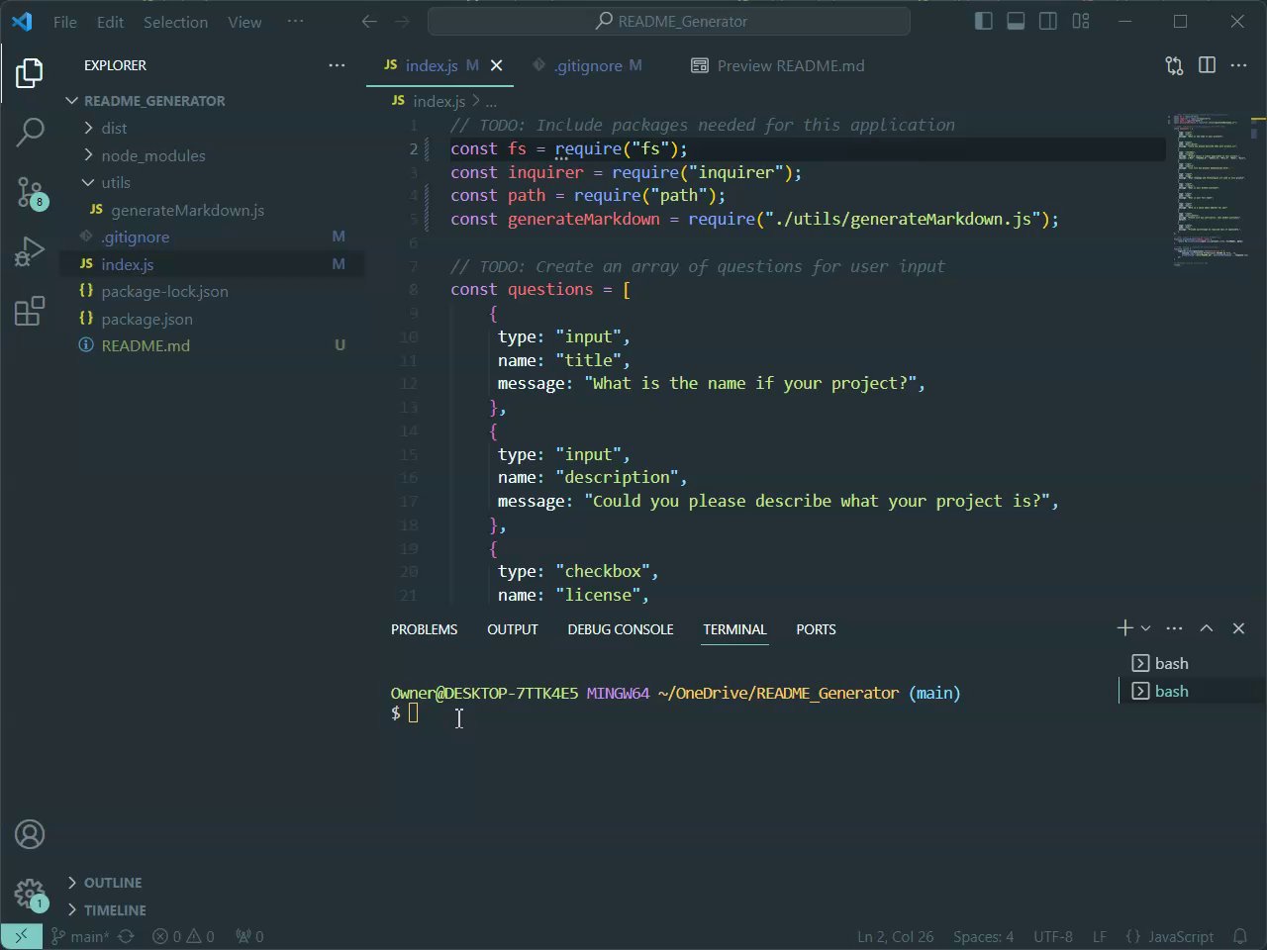Click Ln 2, Col 26 cursor position
Image resolution: width=1267 pixels, height=950 pixels.
pyautogui.click(x=895, y=936)
